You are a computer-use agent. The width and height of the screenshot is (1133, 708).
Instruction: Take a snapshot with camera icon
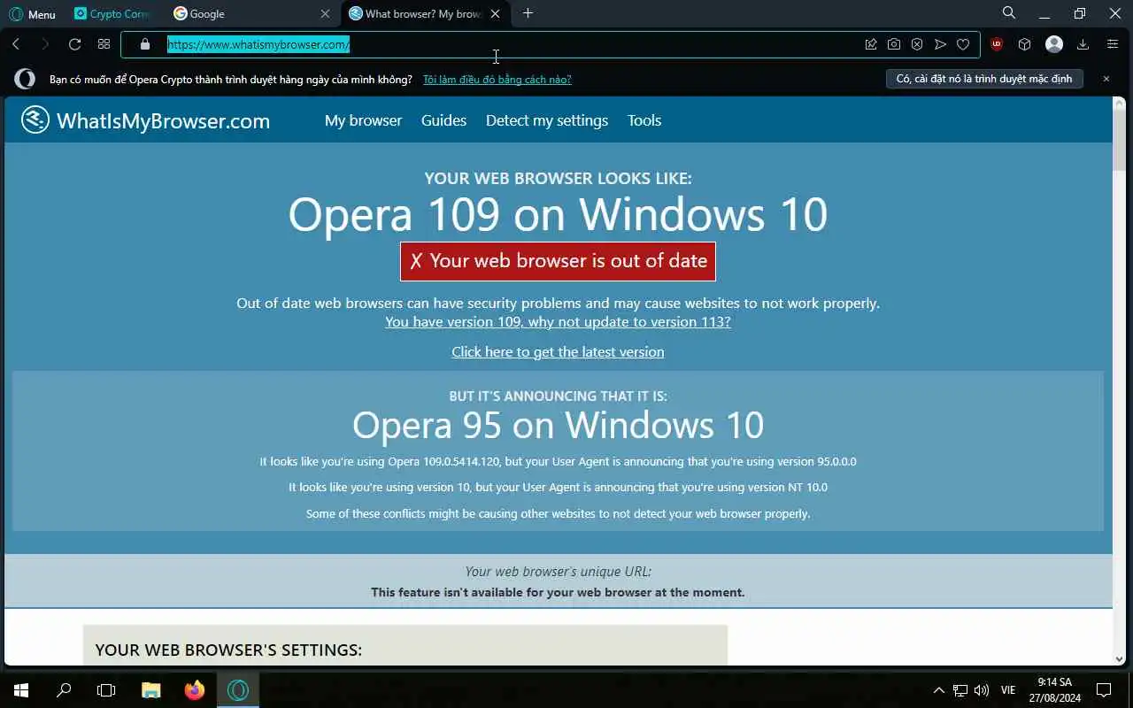point(894,44)
